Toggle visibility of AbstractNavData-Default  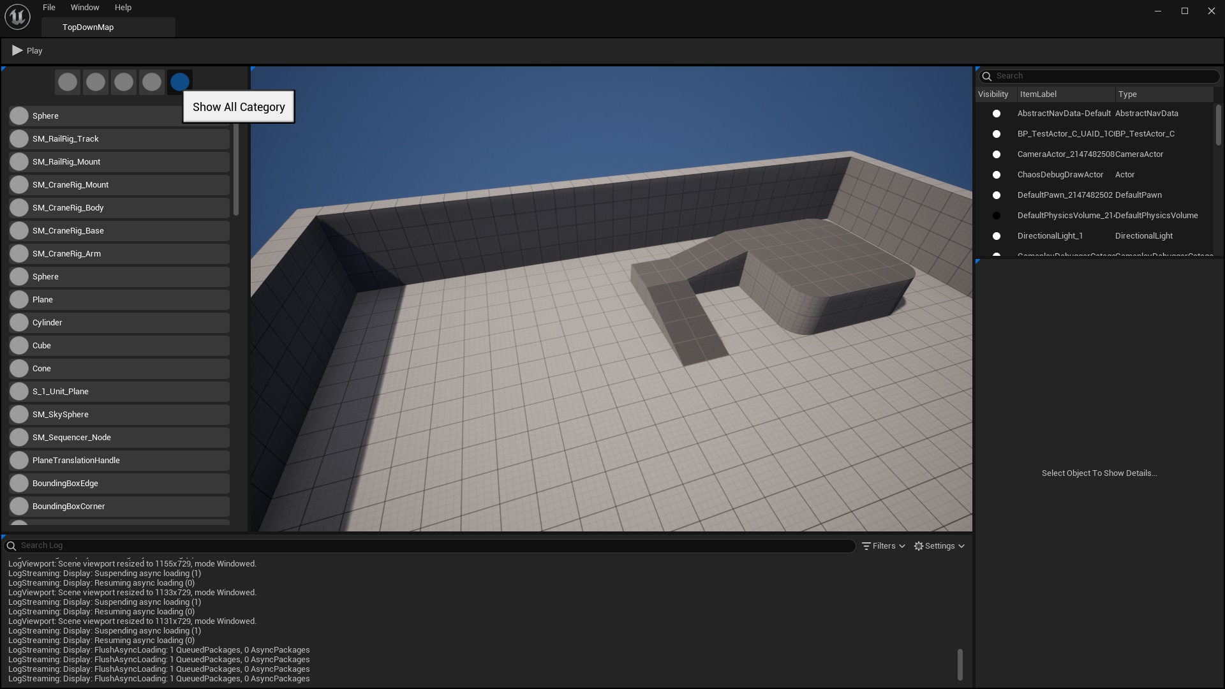click(997, 113)
